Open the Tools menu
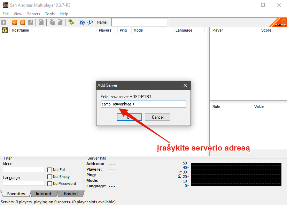 pyautogui.click(x=50, y=14)
